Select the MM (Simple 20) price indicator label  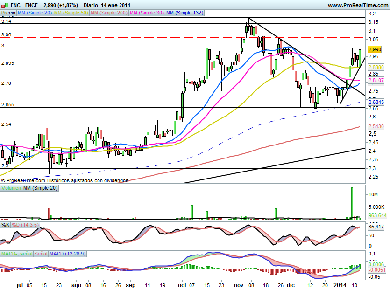35,13
